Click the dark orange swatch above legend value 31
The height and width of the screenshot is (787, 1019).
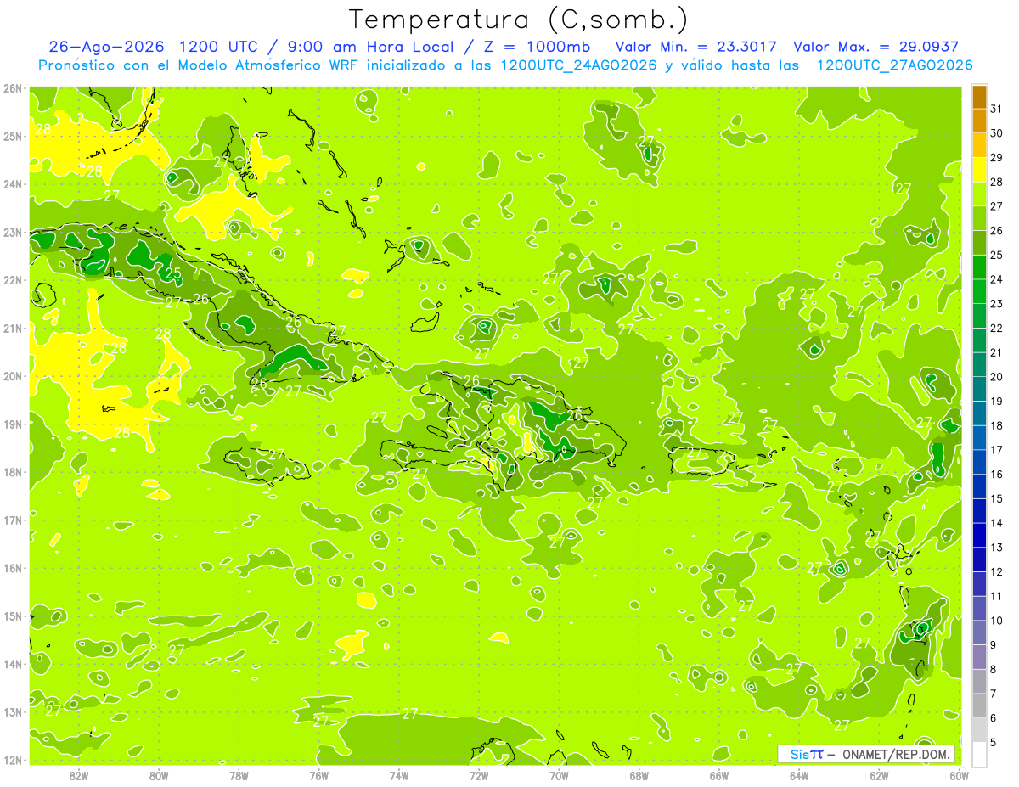[x=978, y=97]
